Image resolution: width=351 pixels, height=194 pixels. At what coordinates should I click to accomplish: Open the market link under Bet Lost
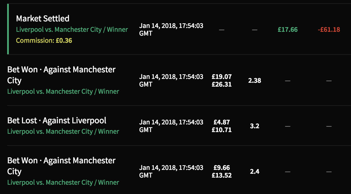[63, 132]
